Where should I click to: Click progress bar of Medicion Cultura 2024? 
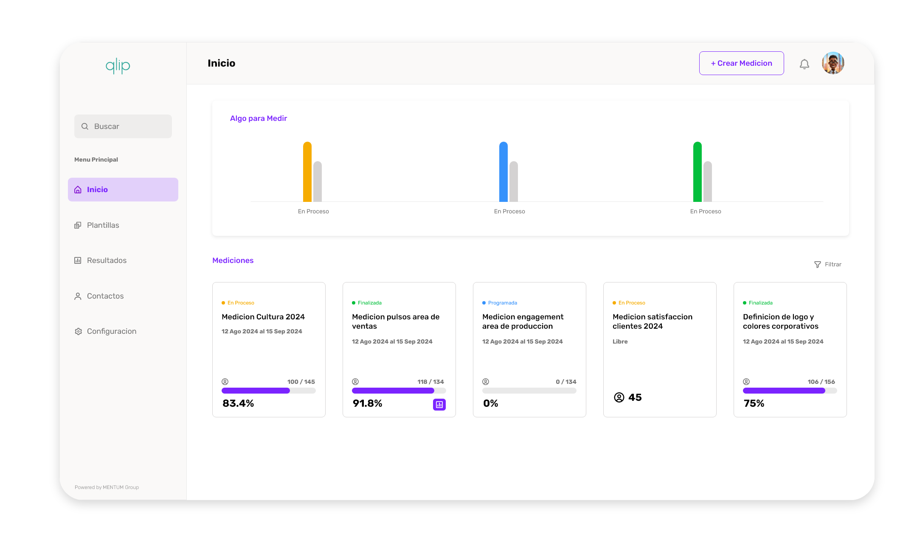269,391
